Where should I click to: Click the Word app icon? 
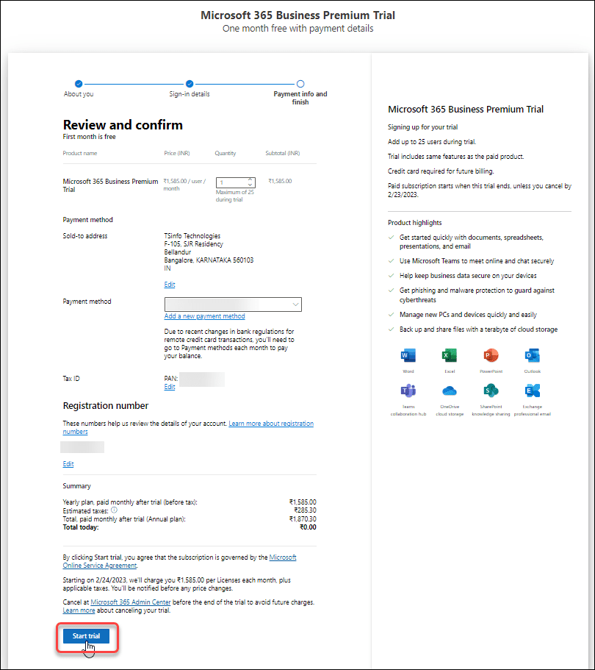[408, 355]
